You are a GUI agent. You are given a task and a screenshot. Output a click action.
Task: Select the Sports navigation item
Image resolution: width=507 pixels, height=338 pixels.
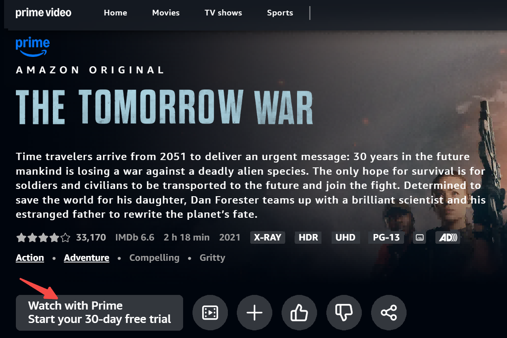pos(280,13)
